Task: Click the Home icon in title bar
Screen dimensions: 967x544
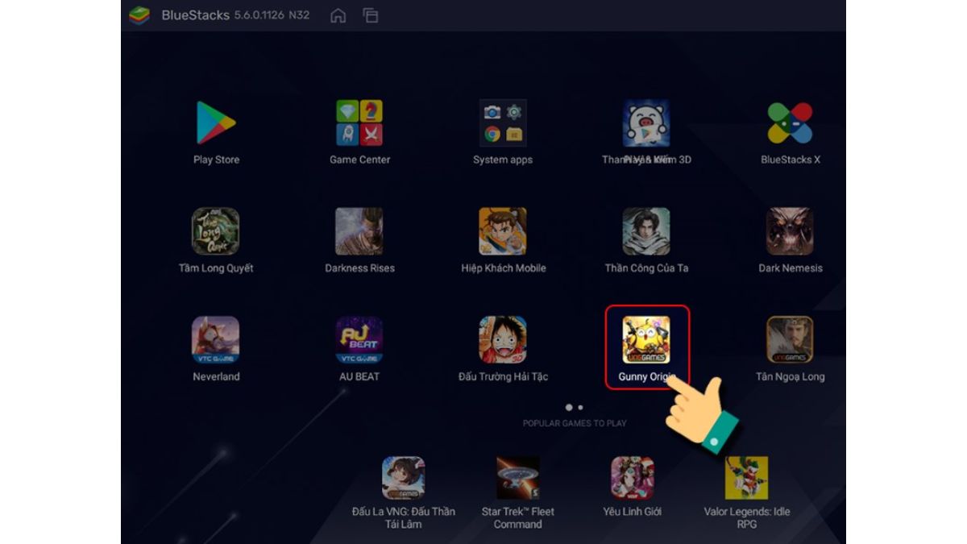Action: [338, 15]
